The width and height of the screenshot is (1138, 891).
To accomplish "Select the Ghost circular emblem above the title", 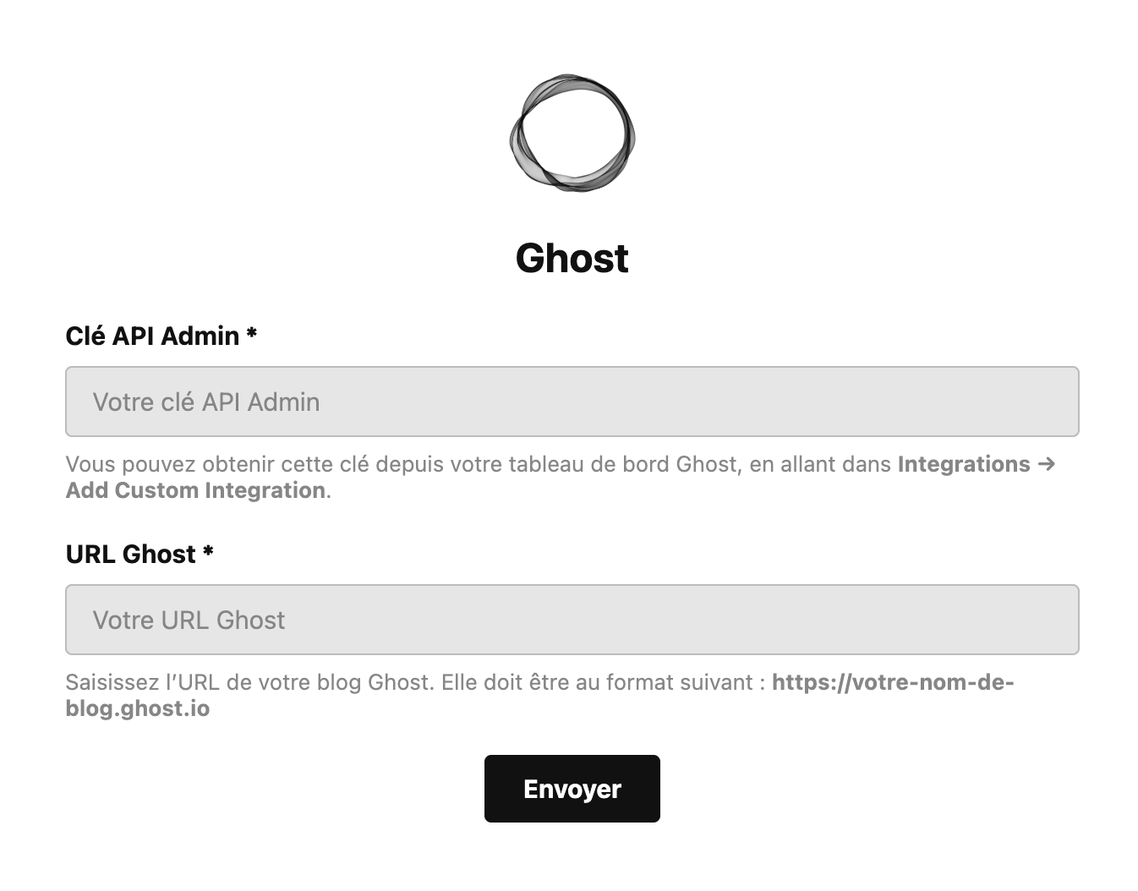I will click(x=572, y=135).
